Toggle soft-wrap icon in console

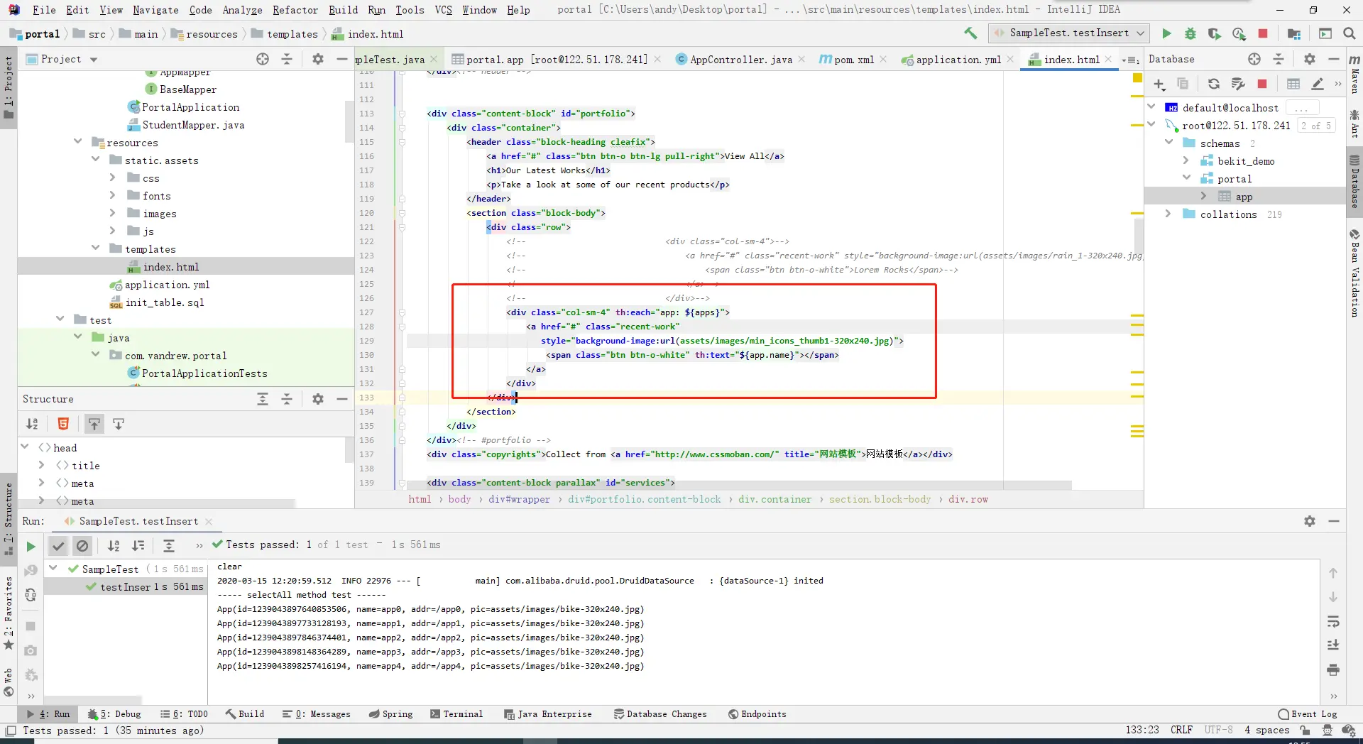[1333, 621]
